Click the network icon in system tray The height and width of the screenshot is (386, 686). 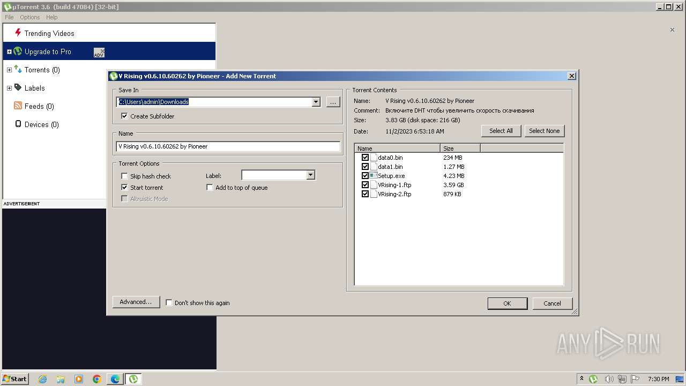622,379
